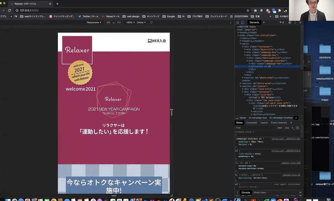This screenshot has width=334, height=201.
Task: Select the Console drawer tab
Action: pyautogui.click(x=246, y=192)
